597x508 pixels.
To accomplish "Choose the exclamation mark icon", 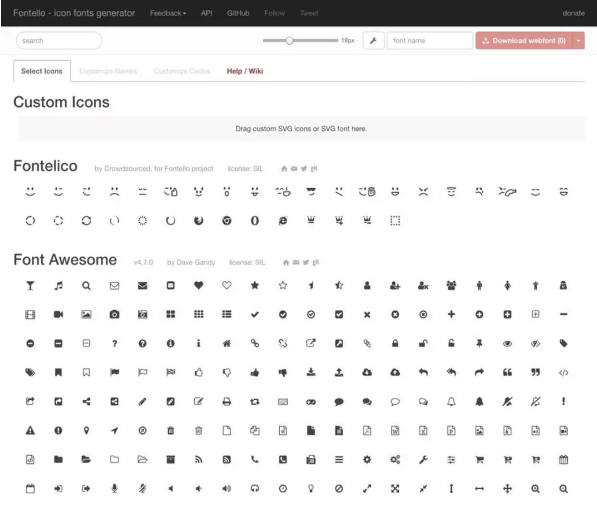I will tap(563, 401).
